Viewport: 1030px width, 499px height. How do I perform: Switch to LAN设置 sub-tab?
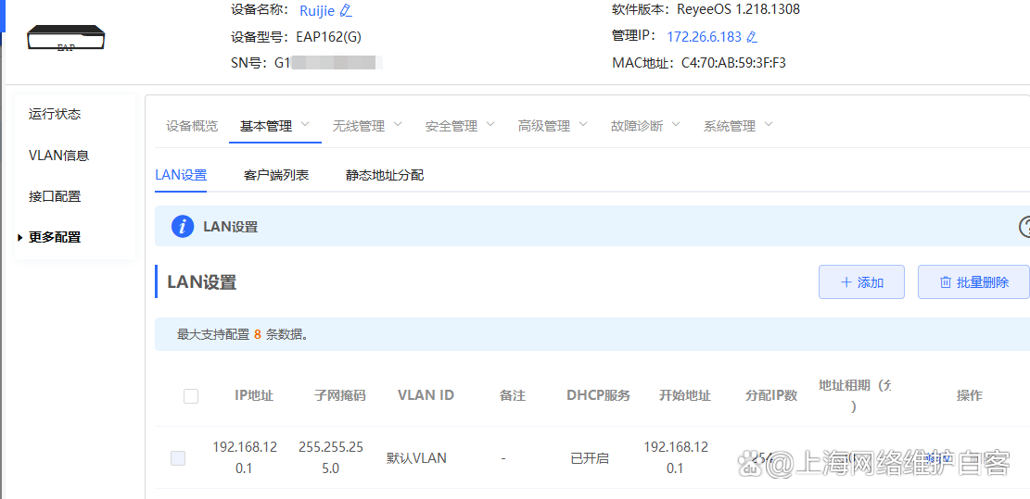(x=181, y=175)
